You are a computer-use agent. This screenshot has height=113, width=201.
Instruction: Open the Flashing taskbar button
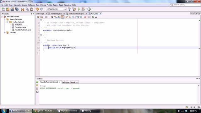click(92, 111)
